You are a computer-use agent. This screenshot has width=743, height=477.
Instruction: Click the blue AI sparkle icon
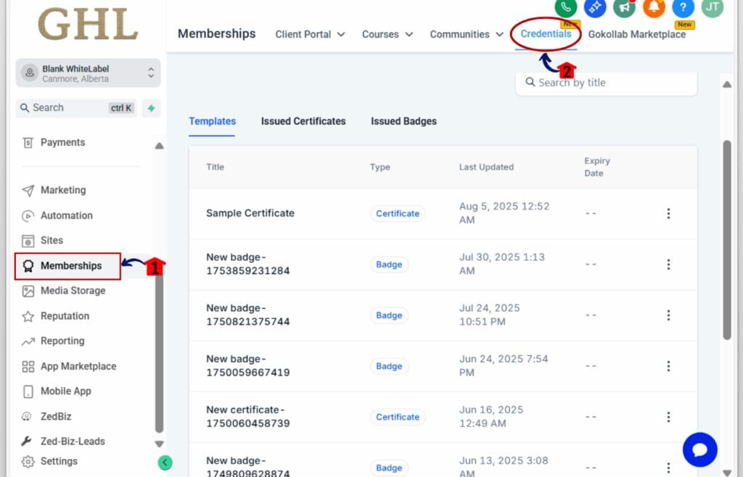(x=595, y=7)
